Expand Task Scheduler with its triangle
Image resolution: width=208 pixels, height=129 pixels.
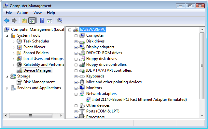pyautogui.click(x=13, y=41)
